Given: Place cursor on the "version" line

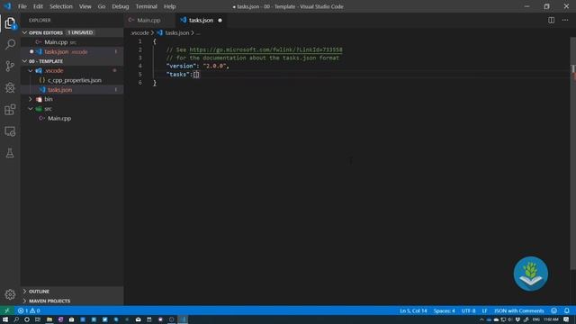Looking at the screenshot, I should click(x=197, y=66).
